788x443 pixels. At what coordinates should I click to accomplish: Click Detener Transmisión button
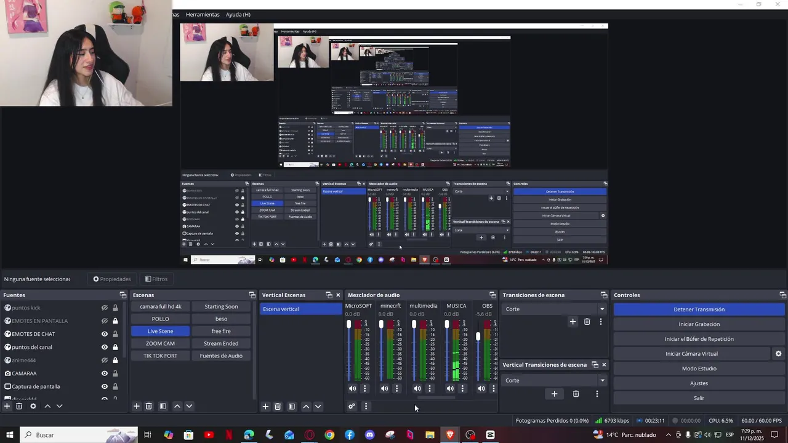coord(699,309)
